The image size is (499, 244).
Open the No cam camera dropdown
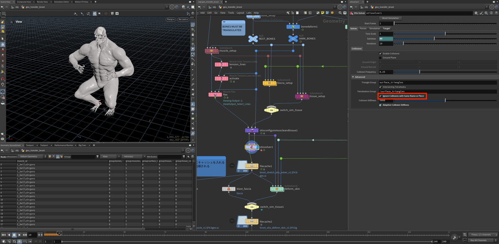pos(182,19)
